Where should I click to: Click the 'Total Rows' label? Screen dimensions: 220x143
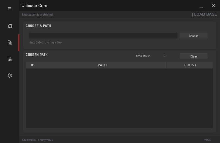click(x=143, y=56)
